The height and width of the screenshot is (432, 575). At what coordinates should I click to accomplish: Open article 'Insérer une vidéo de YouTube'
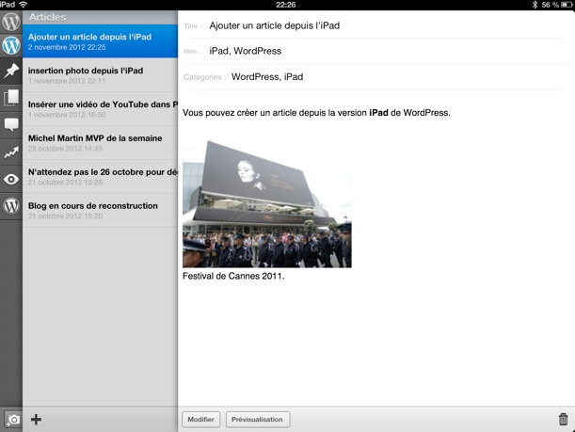100,109
